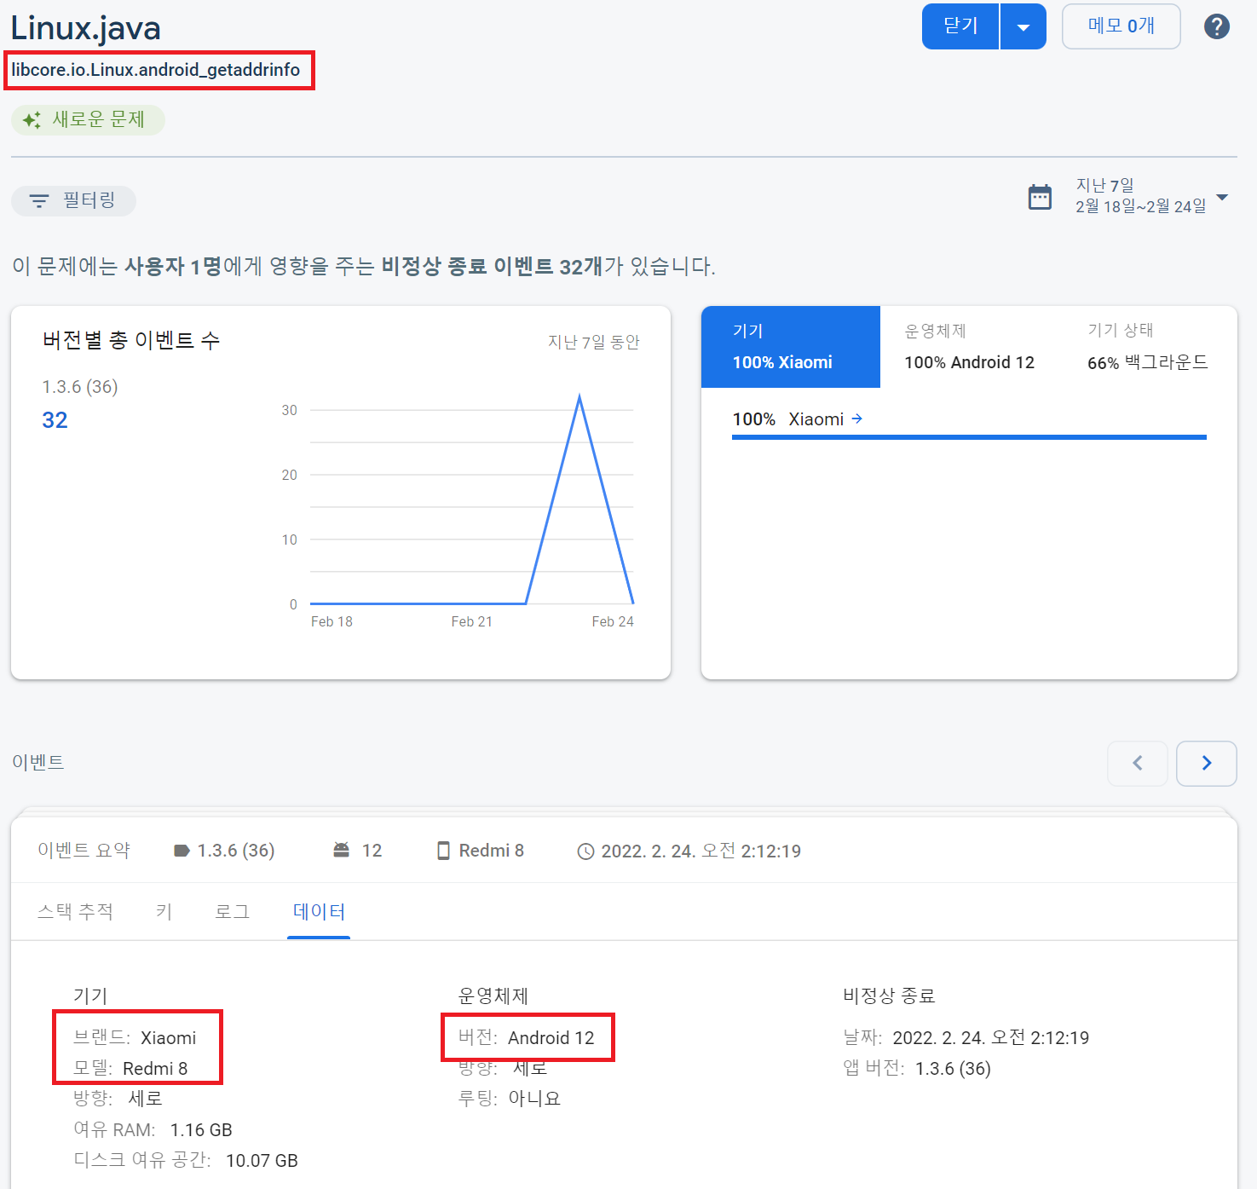This screenshot has height=1189, width=1257.
Task: Open the 메모 0개 notes button
Action: pyautogui.click(x=1121, y=26)
